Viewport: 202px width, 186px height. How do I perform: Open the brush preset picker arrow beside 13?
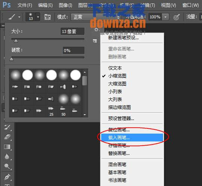coord(38,17)
